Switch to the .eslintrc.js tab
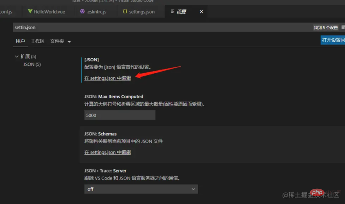345x204 pixels. point(93,12)
